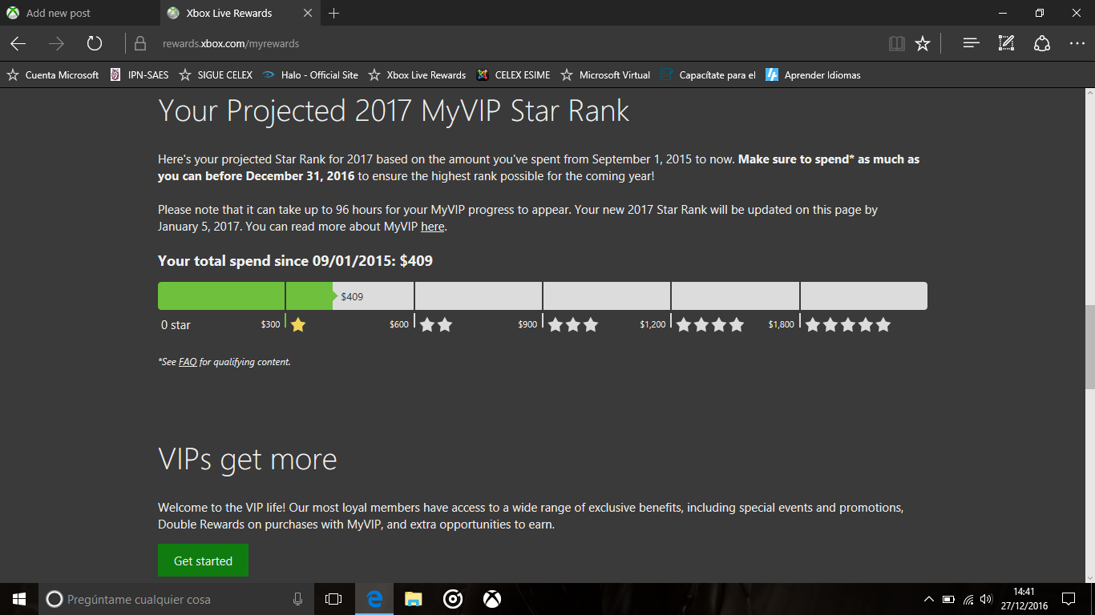Add page to favorites star icon
The image size is (1095, 615).
click(x=923, y=44)
